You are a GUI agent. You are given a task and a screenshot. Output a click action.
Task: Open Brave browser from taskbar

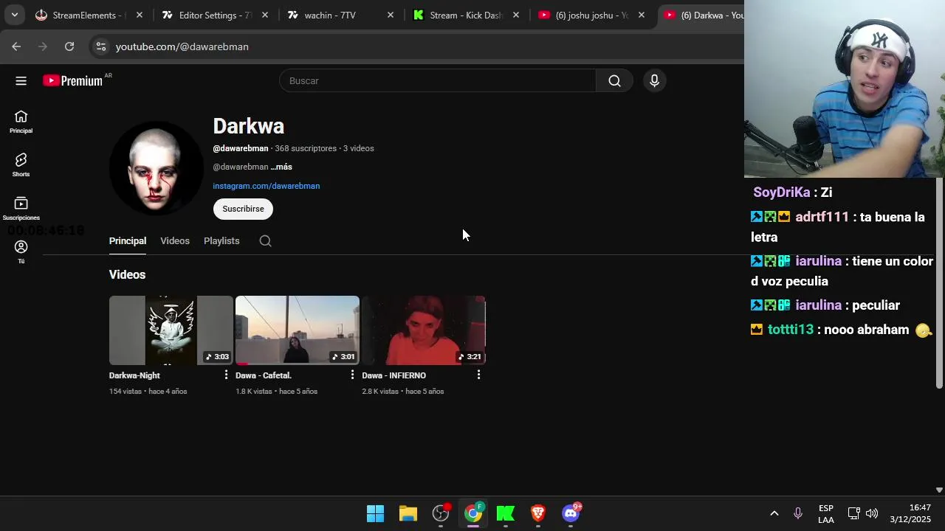538,513
